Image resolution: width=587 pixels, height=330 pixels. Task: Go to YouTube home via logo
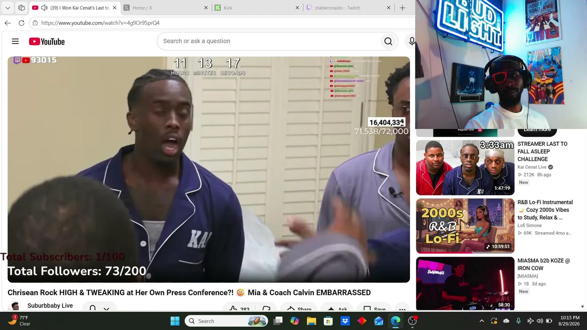pyautogui.click(x=47, y=41)
